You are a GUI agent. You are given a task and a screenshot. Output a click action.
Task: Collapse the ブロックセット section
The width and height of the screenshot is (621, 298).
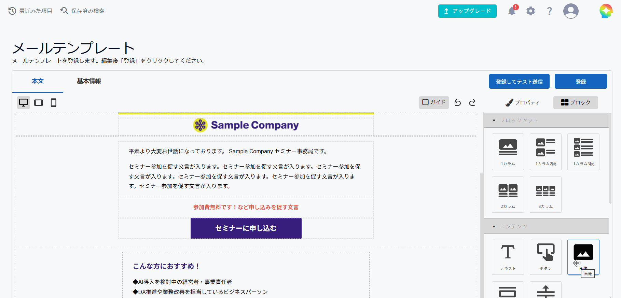pyautogui.click(x=546, y=120)
